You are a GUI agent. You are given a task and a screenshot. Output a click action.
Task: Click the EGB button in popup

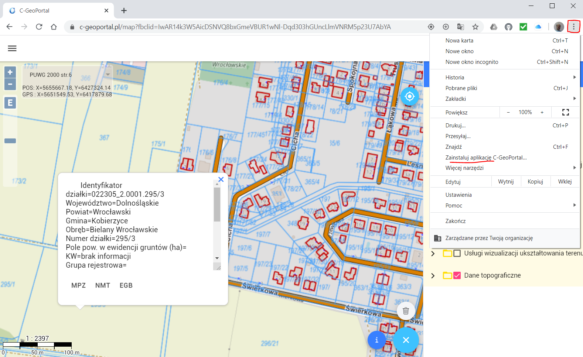[126, 285]
